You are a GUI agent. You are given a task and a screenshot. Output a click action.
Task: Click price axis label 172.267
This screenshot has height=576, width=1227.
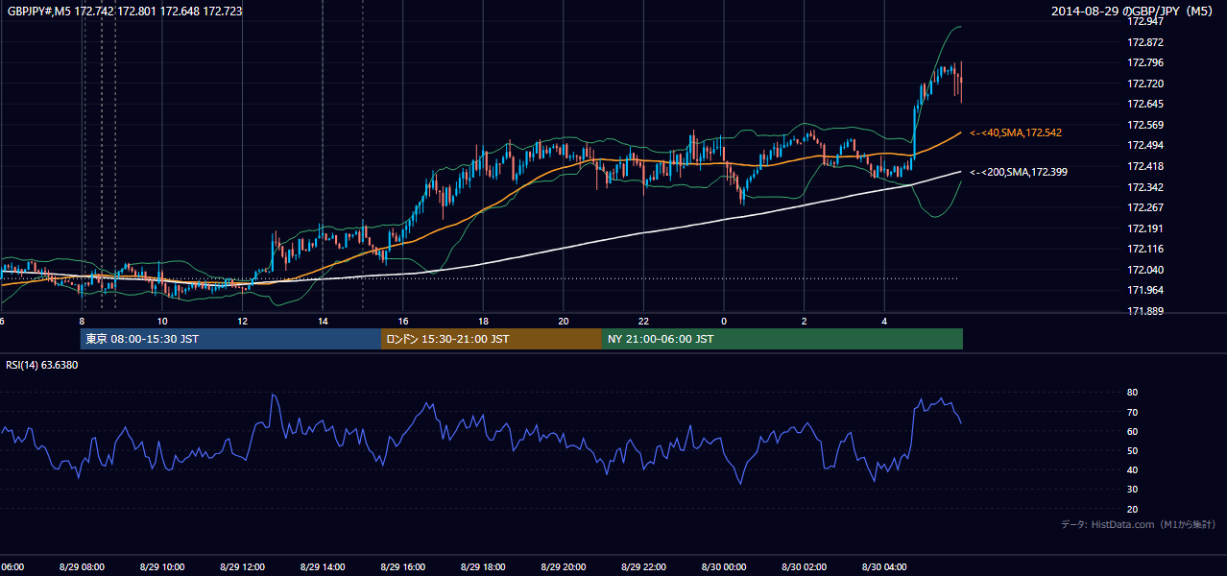(x=1145, y=207)
